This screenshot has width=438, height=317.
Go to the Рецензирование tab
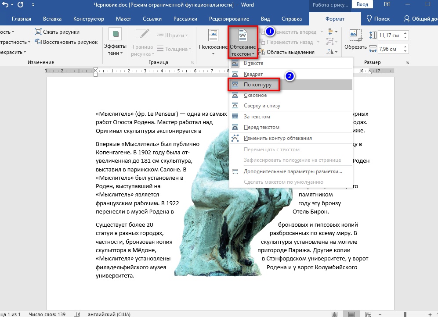pyautogui.click(x=229, y=19)
